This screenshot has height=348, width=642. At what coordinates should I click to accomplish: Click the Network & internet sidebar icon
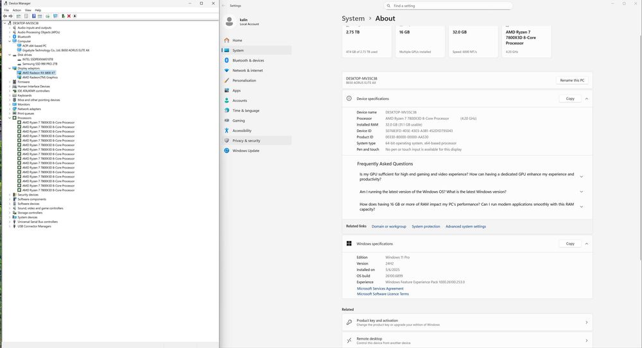[x=227, y=70]
